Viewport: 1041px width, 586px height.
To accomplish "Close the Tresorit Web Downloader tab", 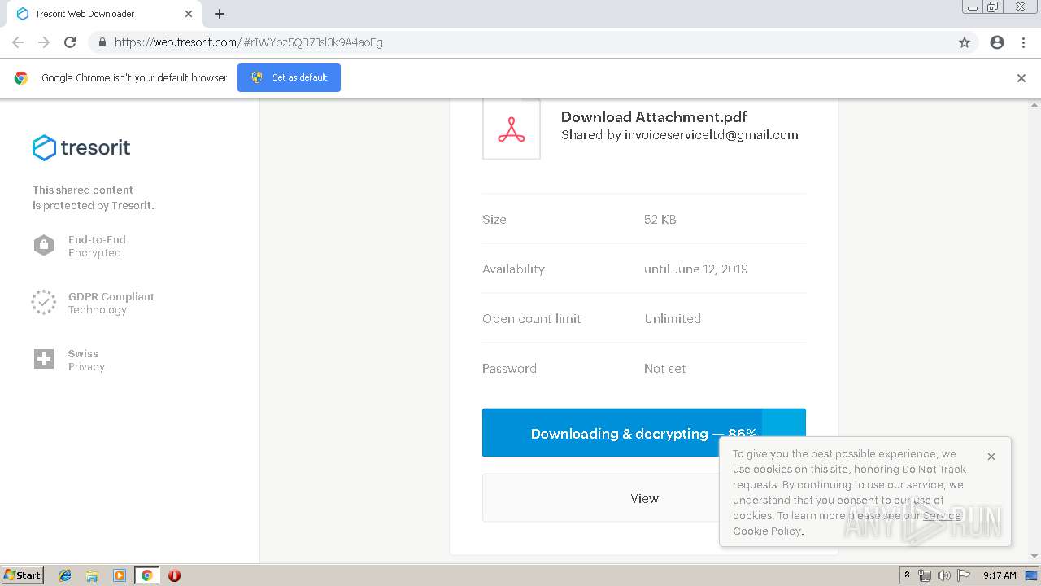I will click(189, 14).
